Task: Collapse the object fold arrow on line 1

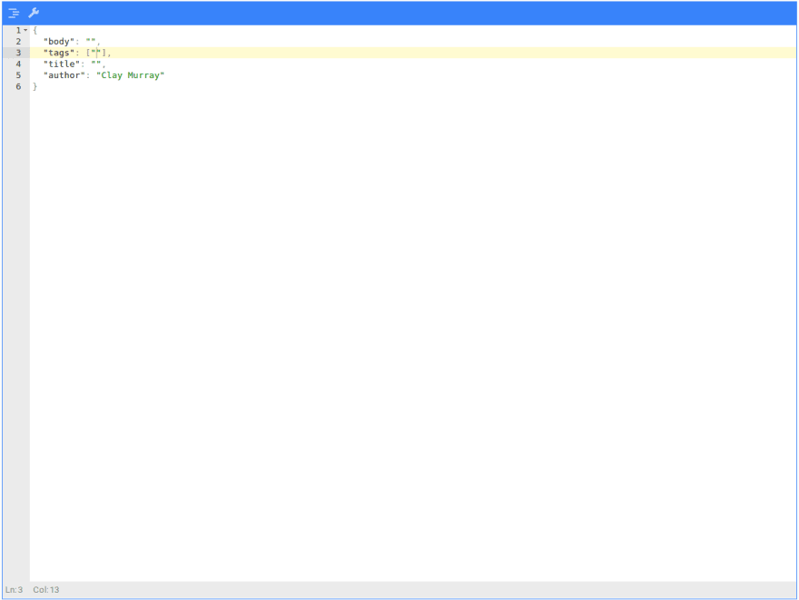Action: click(25, 30)
